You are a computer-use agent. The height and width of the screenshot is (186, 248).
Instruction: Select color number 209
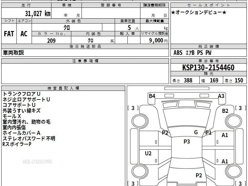click(51, 41)
